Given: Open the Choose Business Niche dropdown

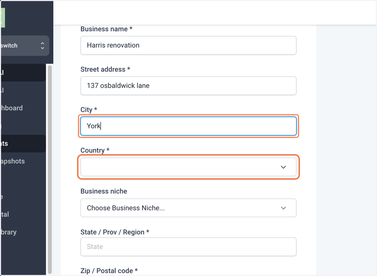Looking at the screenshot, I should [x=188, y=208].
